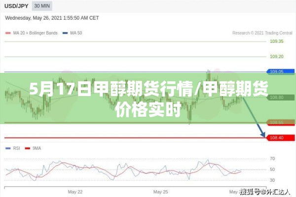This screenshot has width=296, height=197.
Task: Click the USD/JPY pair title
Action: tap(16, 6)
